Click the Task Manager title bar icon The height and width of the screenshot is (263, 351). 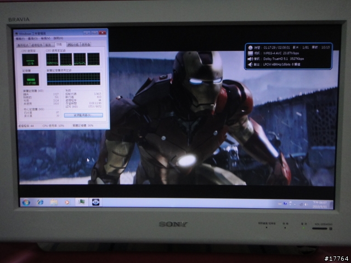point(16,33)
